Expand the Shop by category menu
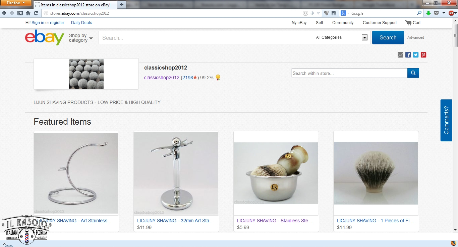Viewport: 458px width, 247px height. pos(81,38)
